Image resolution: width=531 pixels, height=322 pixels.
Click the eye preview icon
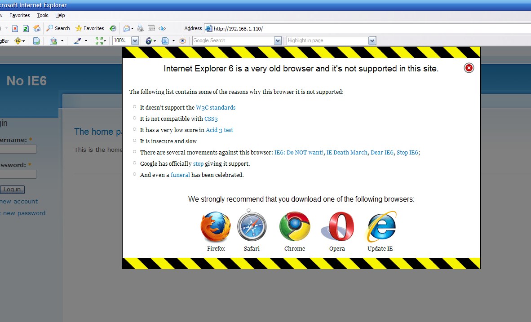click(x=182, y=41)
